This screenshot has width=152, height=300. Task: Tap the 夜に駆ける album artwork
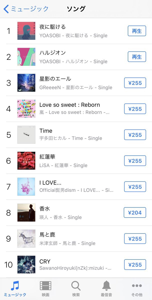tap(26, 31)
